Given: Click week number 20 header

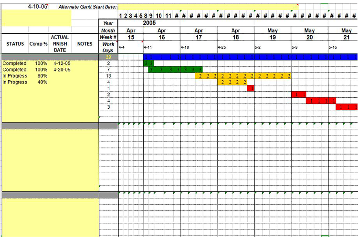Looking at the screenshot, I should click(x=309, y=37).
